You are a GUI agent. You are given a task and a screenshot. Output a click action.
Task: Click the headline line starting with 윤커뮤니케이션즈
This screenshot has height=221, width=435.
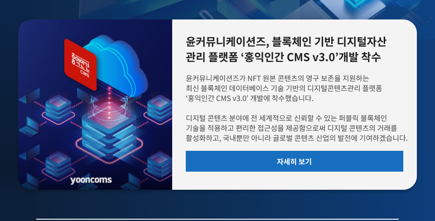[x=286, y=42]
